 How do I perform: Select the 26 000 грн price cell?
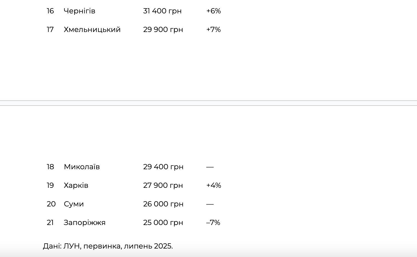coord(163,204)
